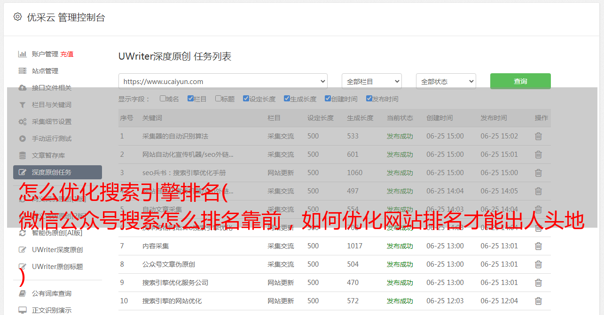This screenshot has width=604, height=315.
Task: Click keyword 内容采集
Action: (x=156, y=246)
